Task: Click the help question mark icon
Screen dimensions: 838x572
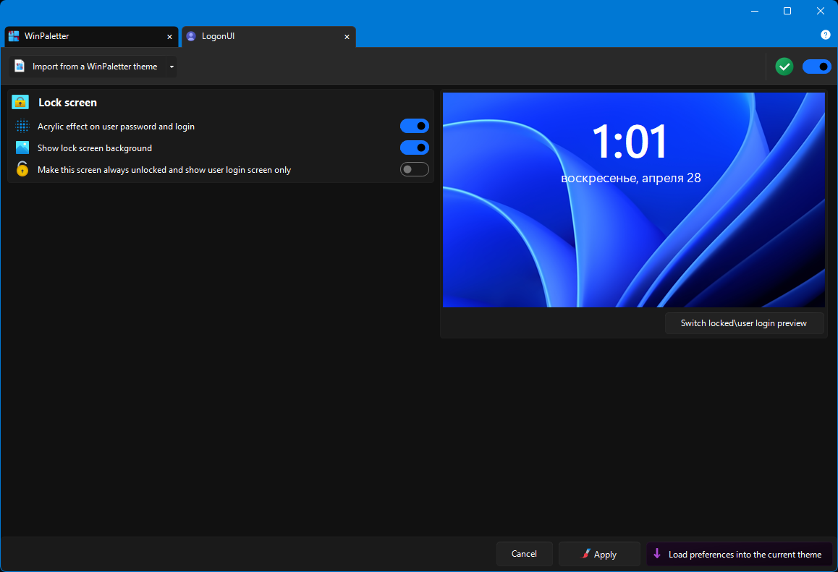Action: (825, 35)
